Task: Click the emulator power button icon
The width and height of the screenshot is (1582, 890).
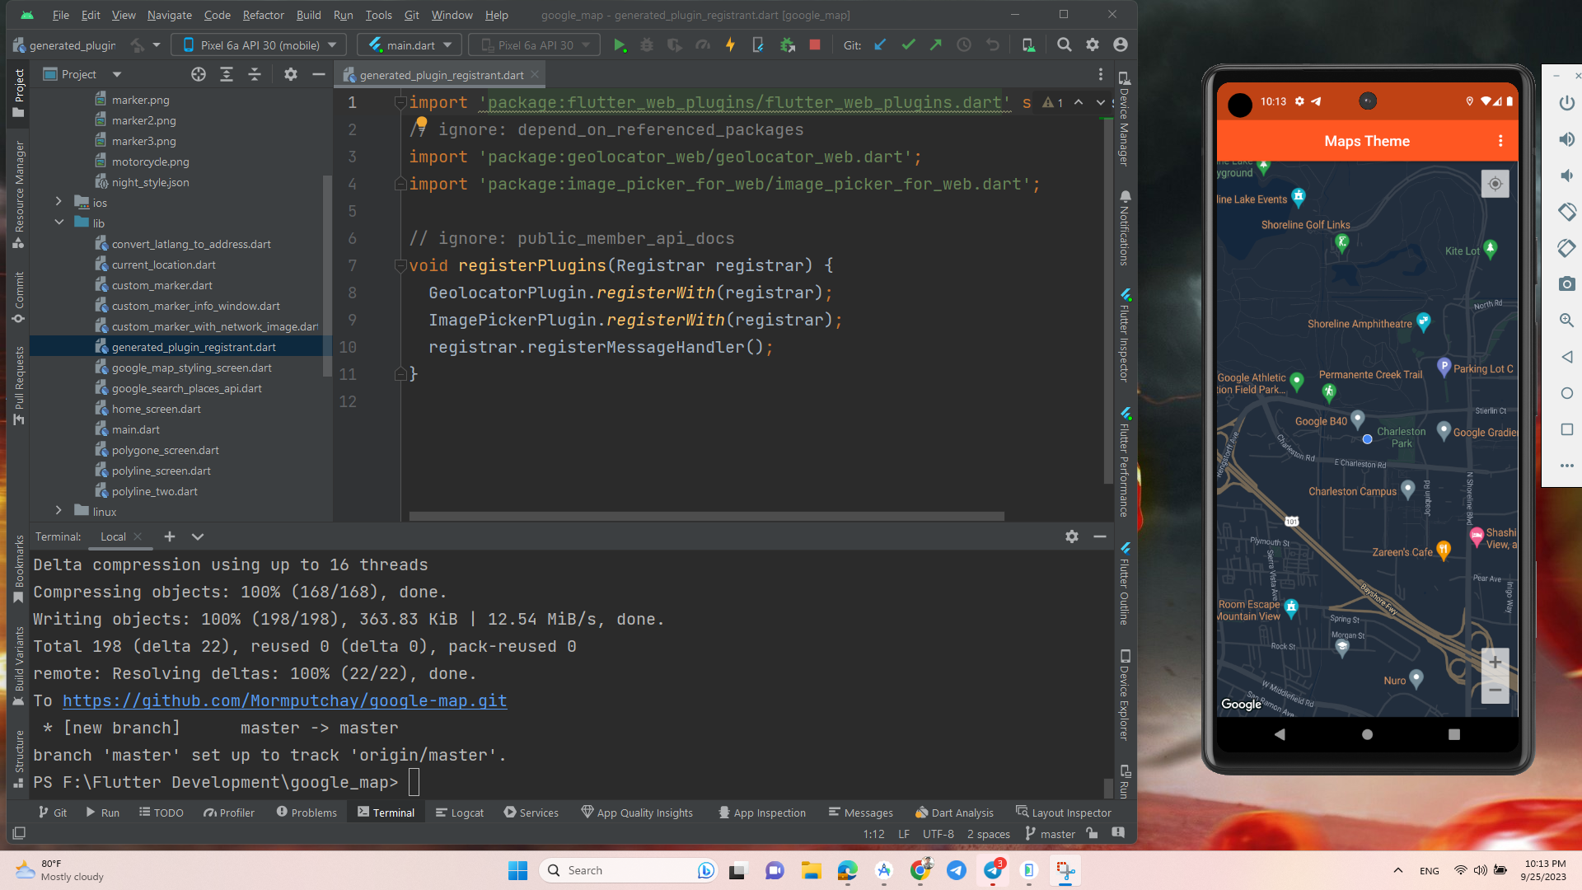Action: (x=1566, y=103)
